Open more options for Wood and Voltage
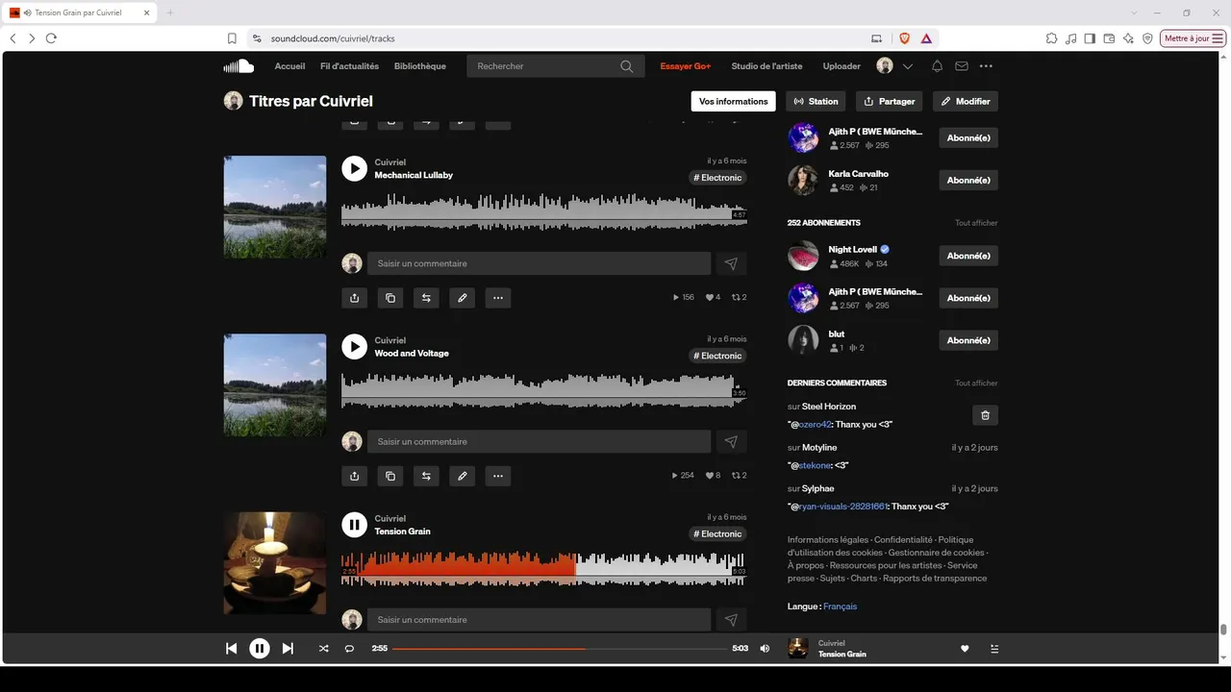Viewport: 1231px width, 692px height. [x=498, y=476]
